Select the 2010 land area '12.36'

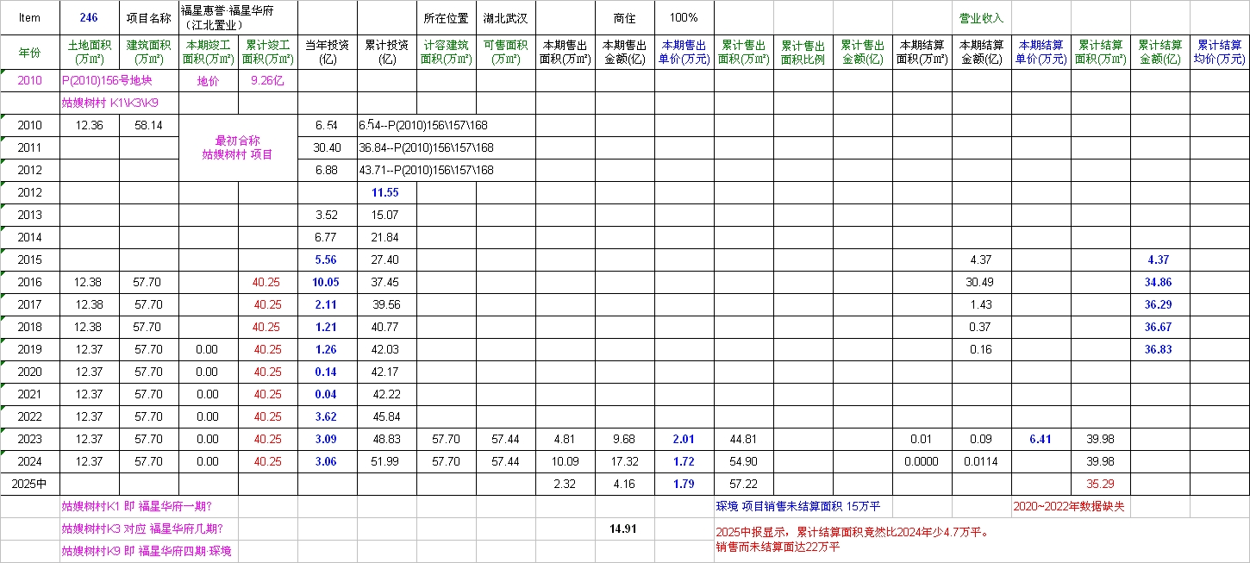[90, 126]
